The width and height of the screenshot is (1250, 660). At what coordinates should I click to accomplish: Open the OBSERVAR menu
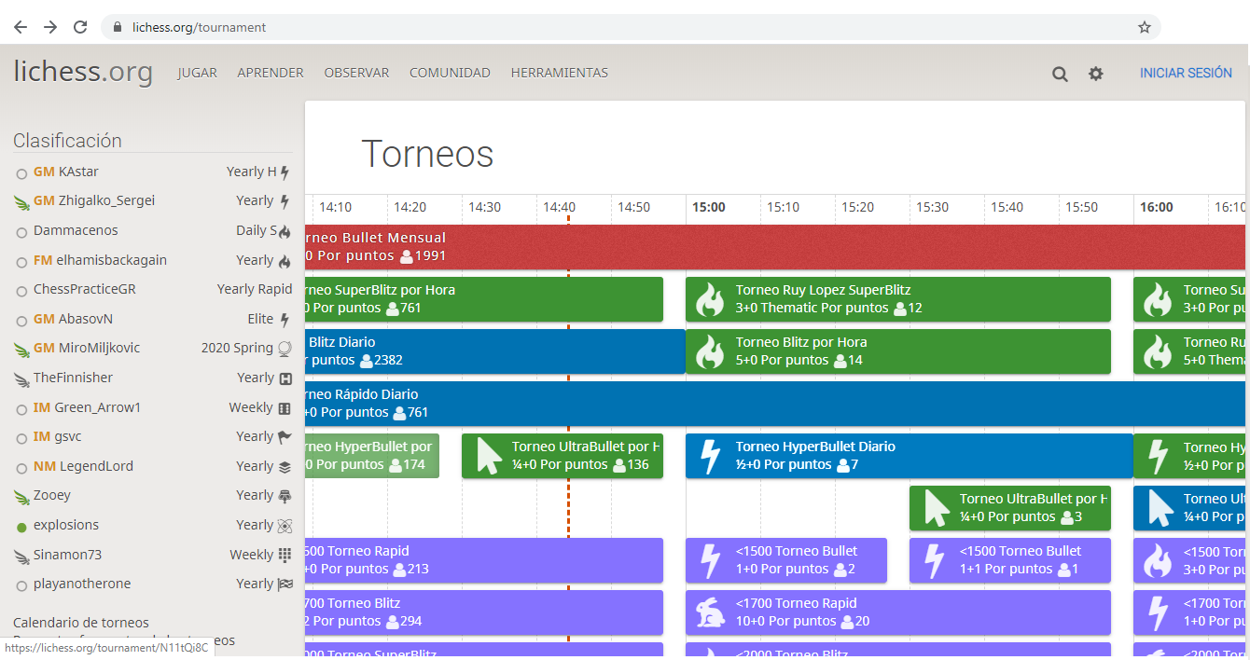[x=356, y=73]
